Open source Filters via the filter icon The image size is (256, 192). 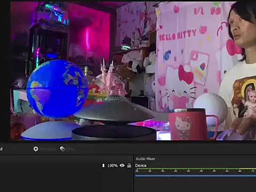click(x=62, y=149)
